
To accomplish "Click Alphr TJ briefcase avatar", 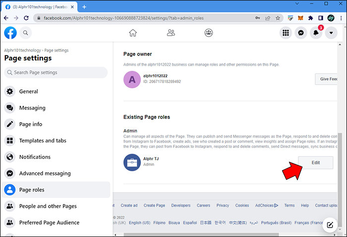I will 132,162.
